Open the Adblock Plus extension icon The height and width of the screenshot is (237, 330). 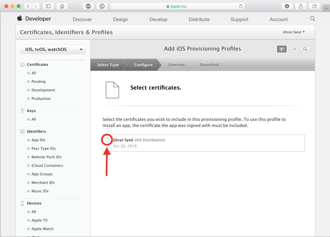(x=88, y=6)
